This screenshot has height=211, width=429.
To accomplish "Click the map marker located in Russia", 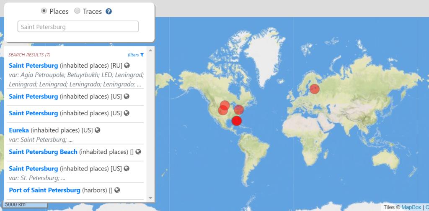I will click(x=314, y=89).
